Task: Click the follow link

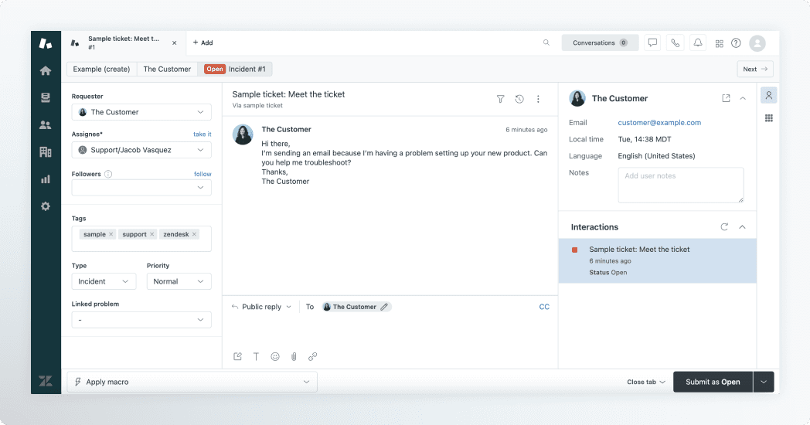Action: [202, 174]
